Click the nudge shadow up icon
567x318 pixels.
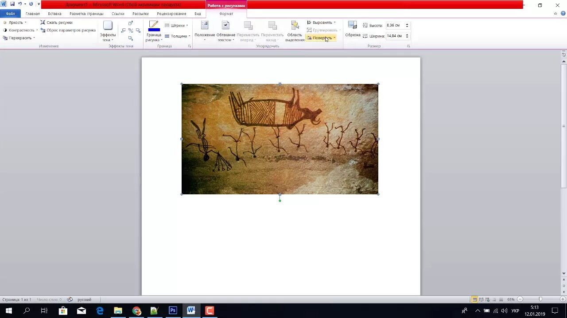coord(130,23)
